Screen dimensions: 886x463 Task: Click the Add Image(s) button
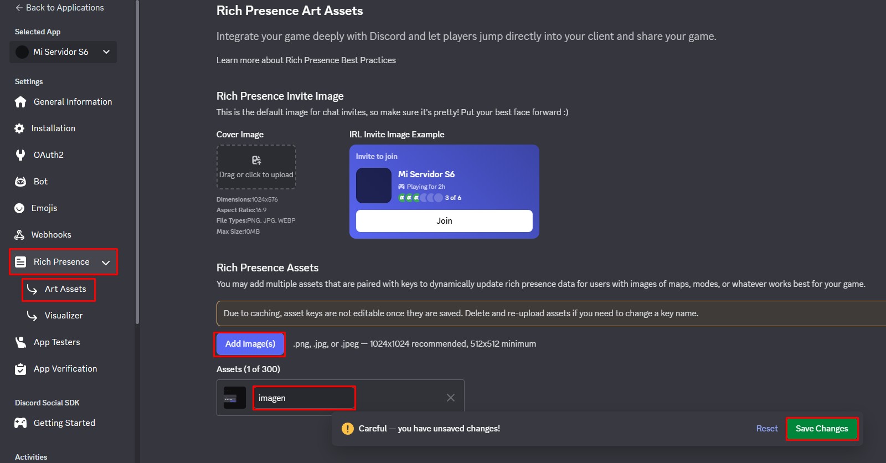249,343
